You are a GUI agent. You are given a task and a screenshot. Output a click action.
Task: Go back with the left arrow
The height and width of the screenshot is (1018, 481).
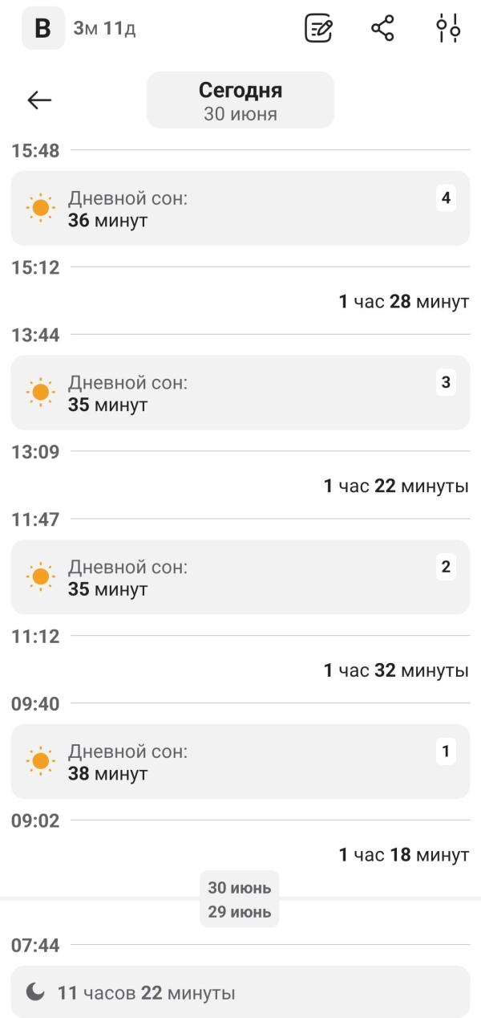(39, 100)
